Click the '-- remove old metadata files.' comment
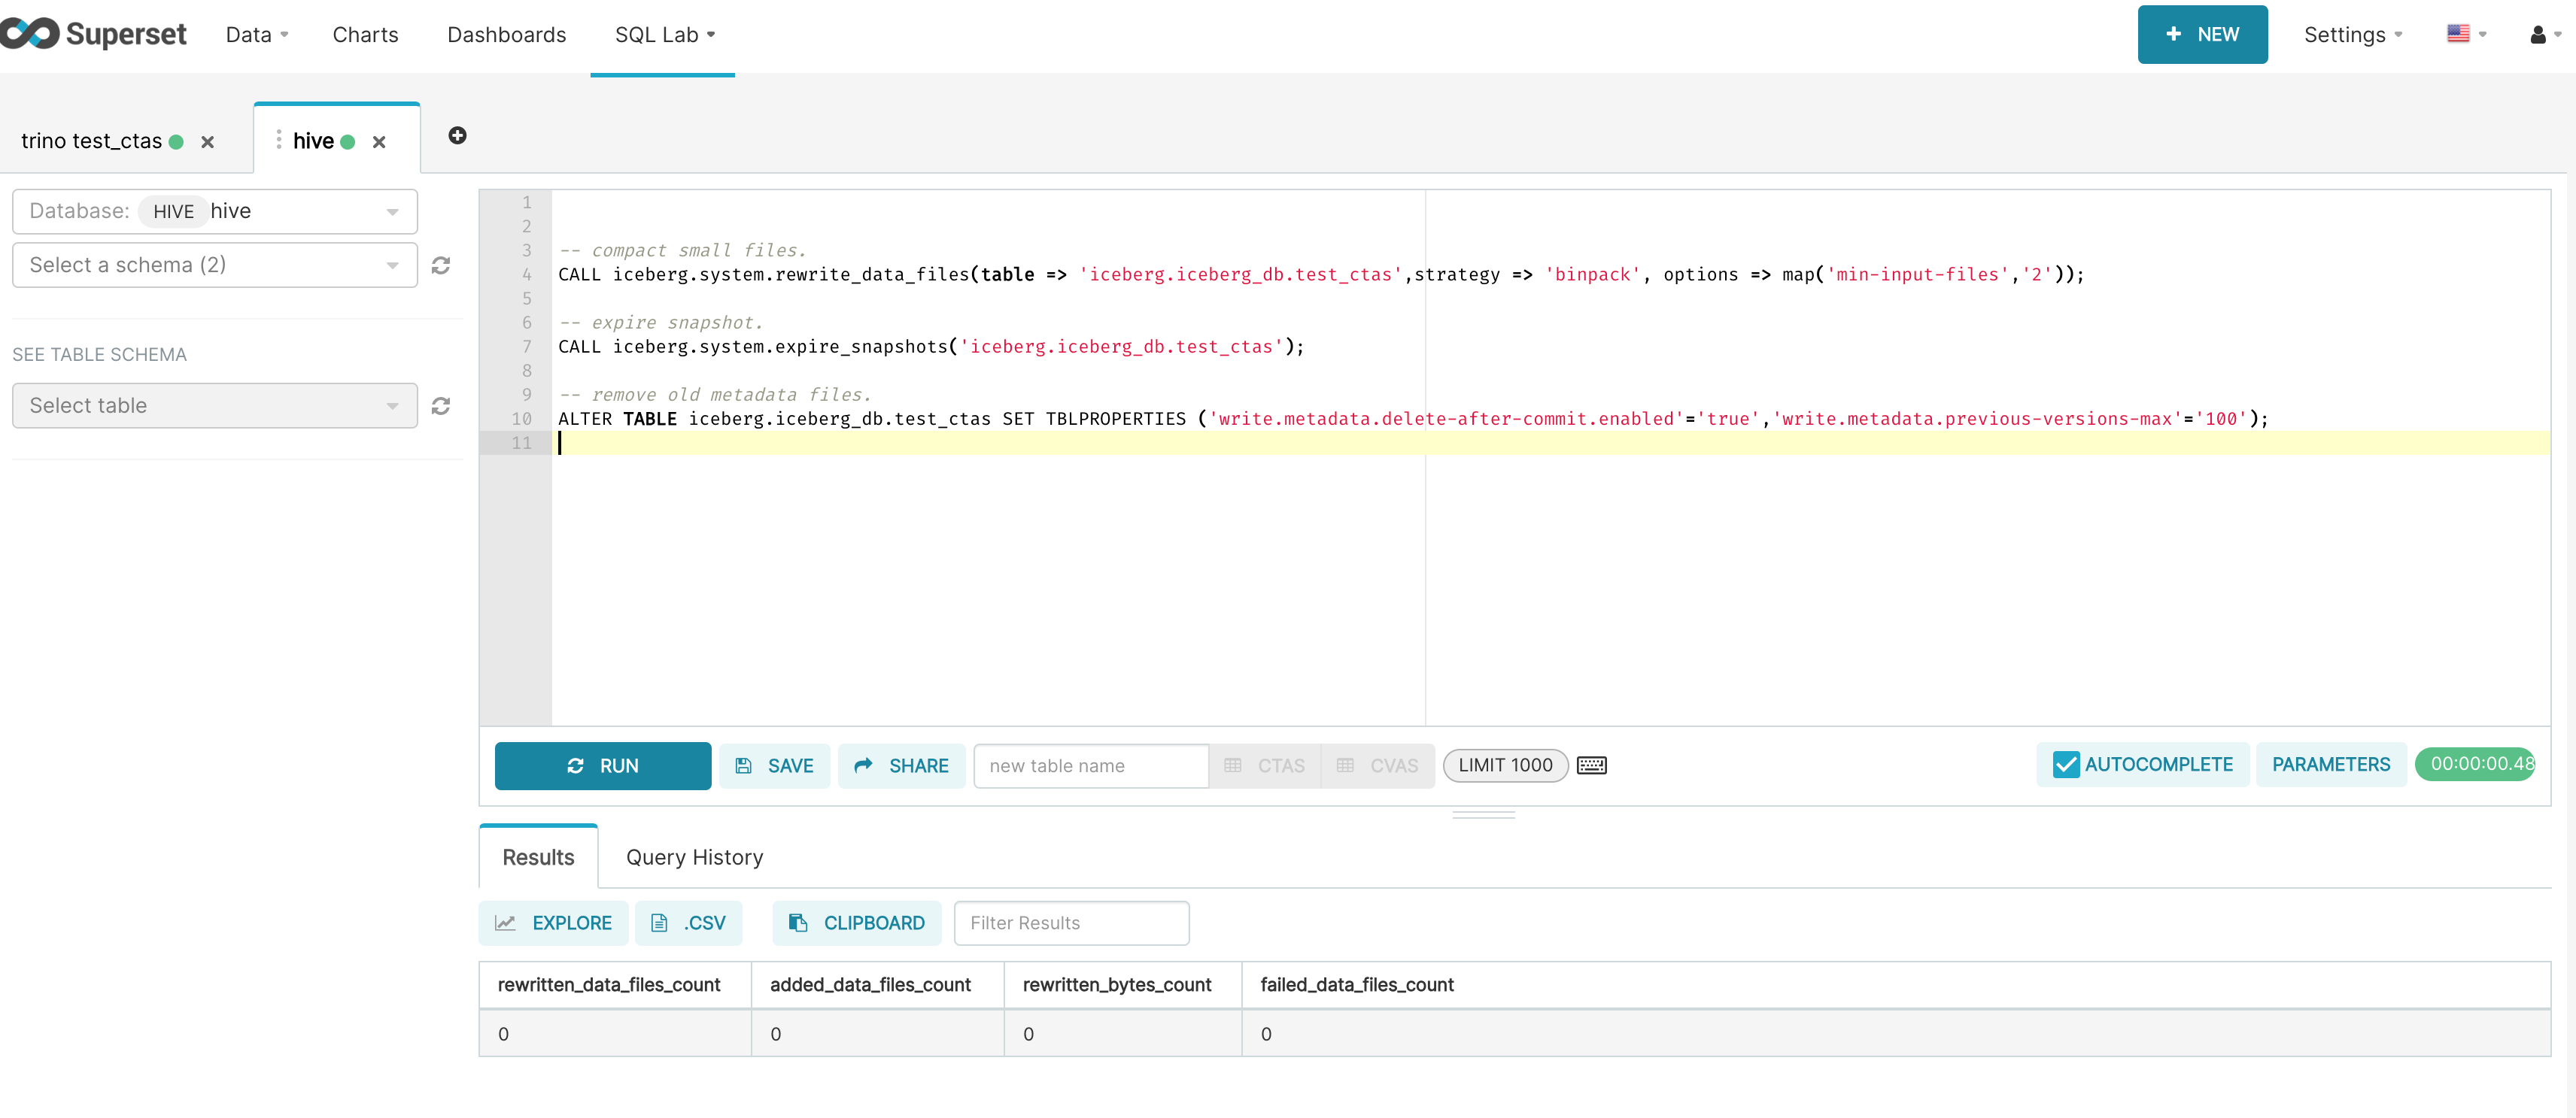This screenshot has height=1118, width=2576. point(714,395)
